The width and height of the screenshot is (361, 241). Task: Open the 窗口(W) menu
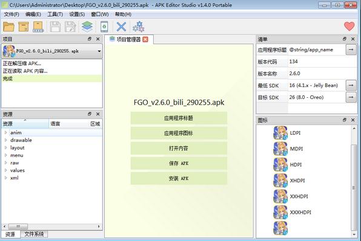100,14
